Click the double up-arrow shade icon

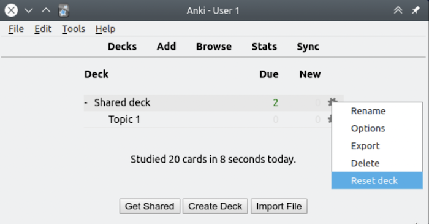tap(398, 10)
